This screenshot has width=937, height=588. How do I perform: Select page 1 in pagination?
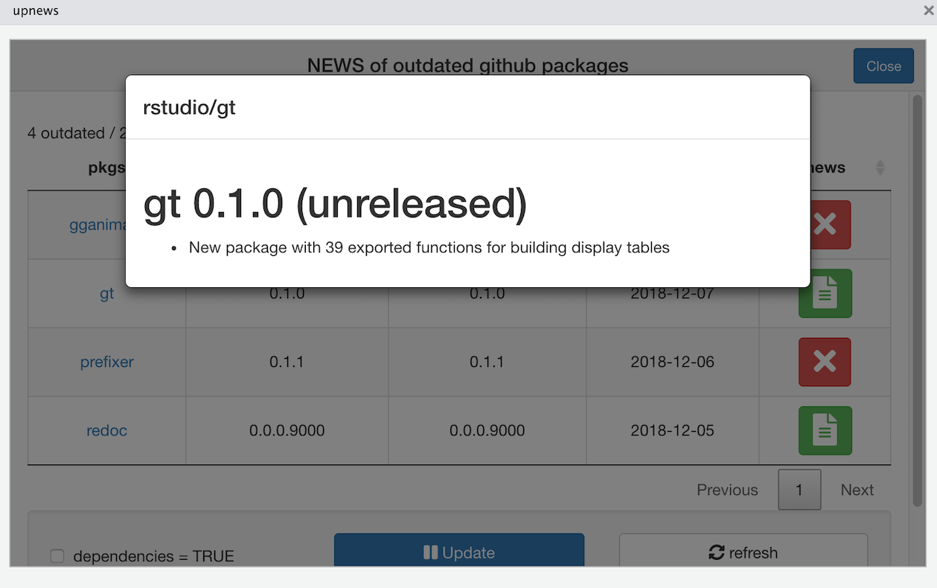pyautogui.click(x=799, y=490)
